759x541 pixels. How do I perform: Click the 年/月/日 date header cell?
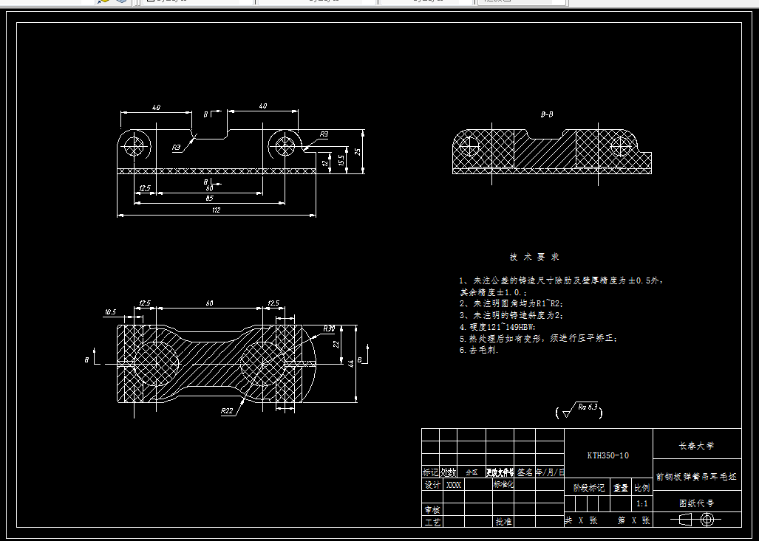pos(550,472)
